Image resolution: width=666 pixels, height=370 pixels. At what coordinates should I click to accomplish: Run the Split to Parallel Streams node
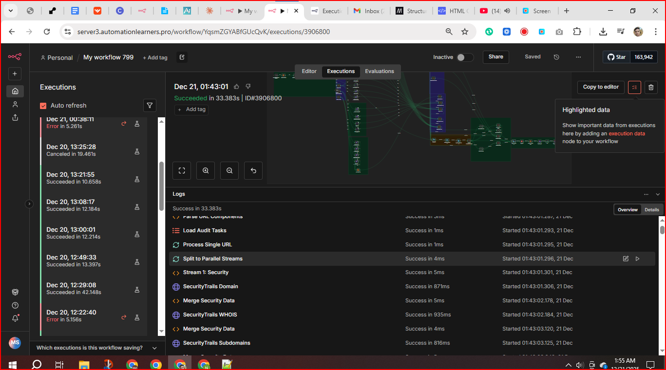pos(637,259)
